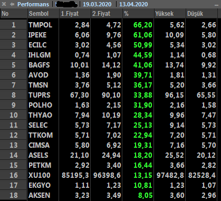Click BAGFS second price 14,12
Image resolution: width=221 pixels, height=201 pixels.
coord(111,65)
